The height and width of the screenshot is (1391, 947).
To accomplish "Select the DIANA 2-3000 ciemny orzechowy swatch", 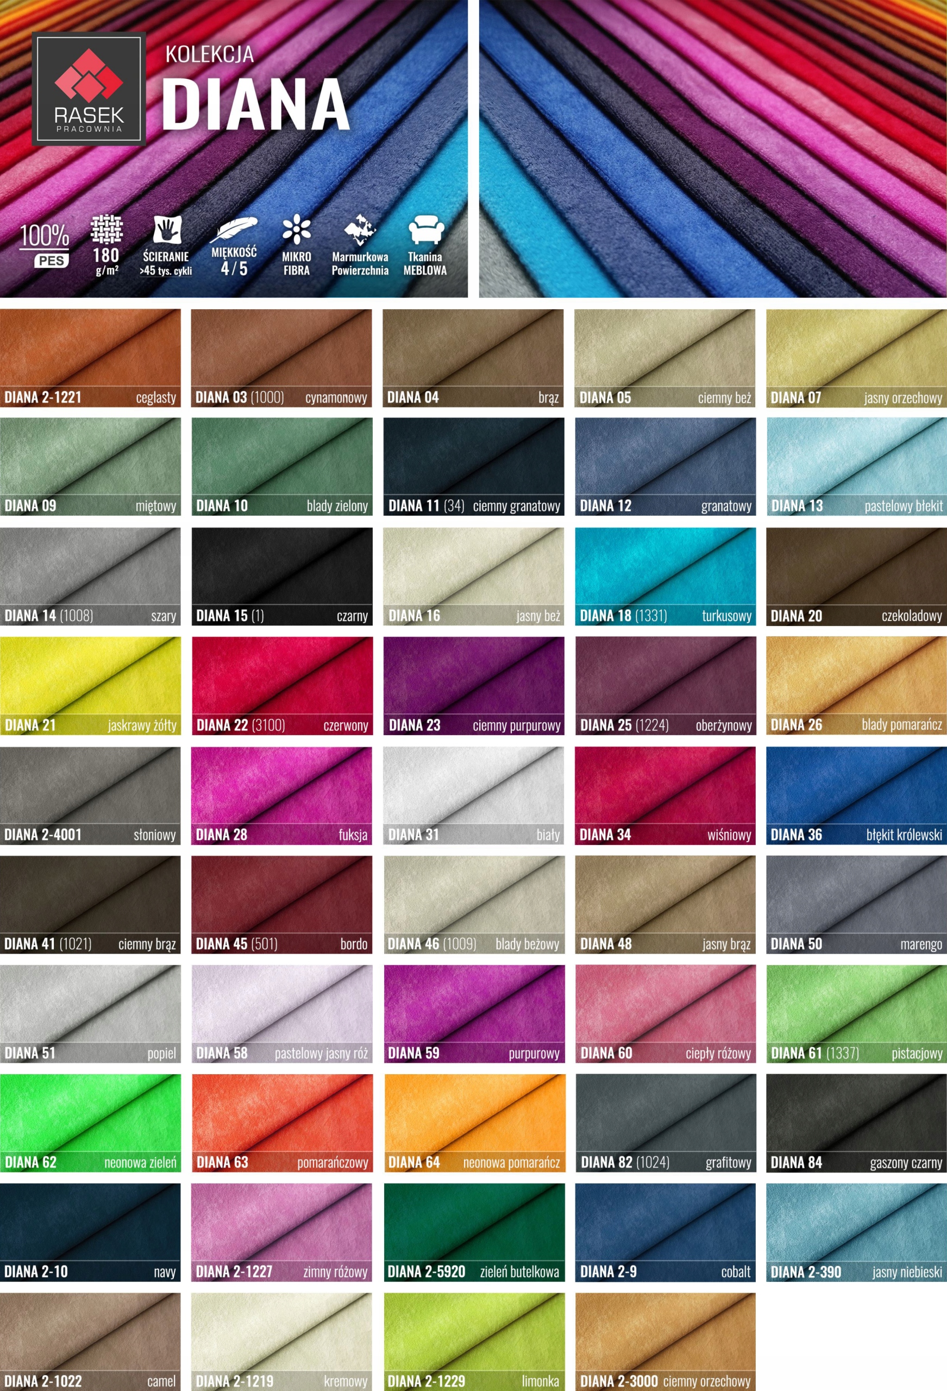I will coord(666,1342).
